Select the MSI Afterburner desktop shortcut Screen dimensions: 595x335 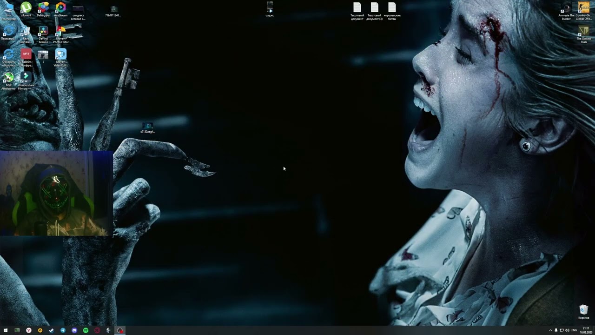[8, 81]
